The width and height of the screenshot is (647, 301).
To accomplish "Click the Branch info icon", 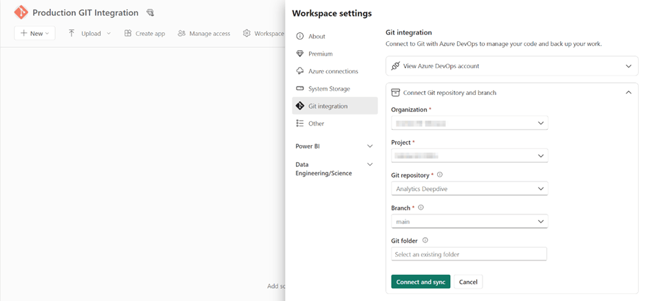I will click(x=421, y=208).
